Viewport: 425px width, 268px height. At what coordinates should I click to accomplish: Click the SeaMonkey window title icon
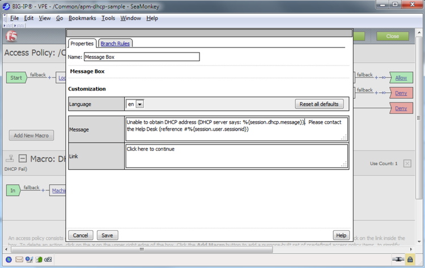(6, 6)
